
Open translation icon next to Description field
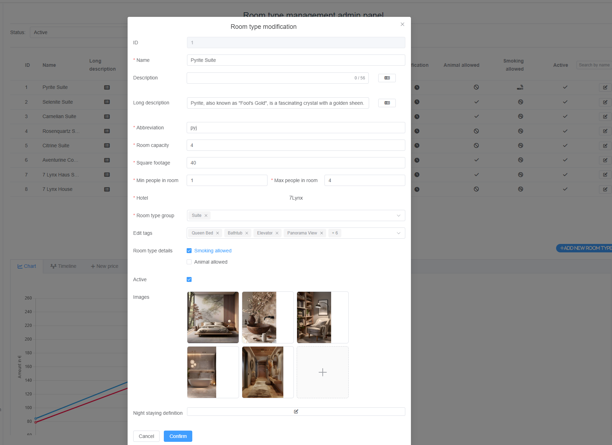point(387,78)
